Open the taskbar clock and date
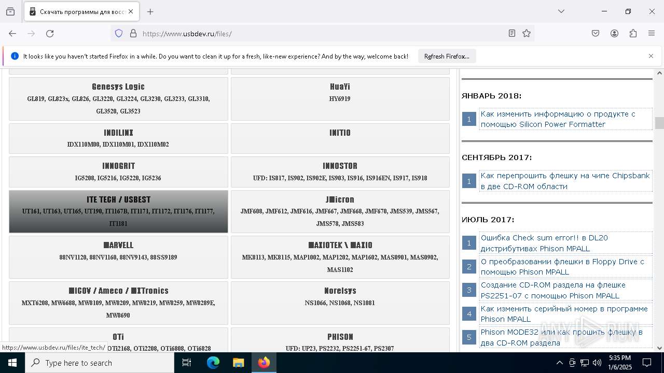 [620, 363]
